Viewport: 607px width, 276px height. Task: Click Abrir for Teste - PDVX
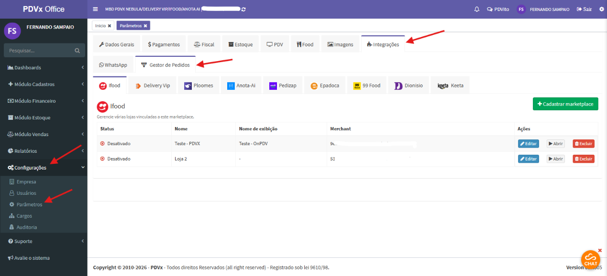point(556,144)
